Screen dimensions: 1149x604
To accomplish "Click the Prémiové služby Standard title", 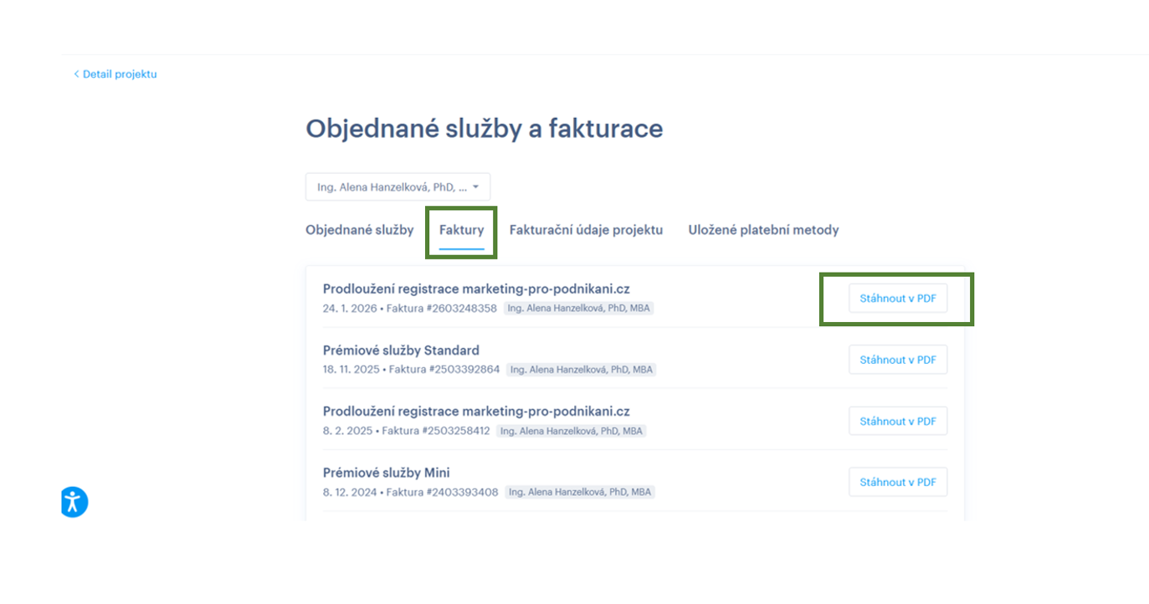I will pyautogui.click(x=401, y=350).
